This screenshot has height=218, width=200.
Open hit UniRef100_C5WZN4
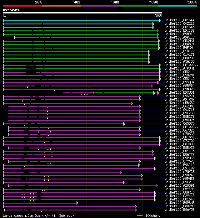(179, 75)
